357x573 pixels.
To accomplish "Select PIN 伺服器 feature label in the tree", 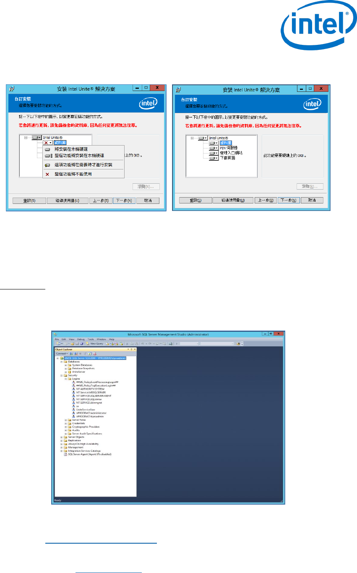I will (x=229, y=148).
